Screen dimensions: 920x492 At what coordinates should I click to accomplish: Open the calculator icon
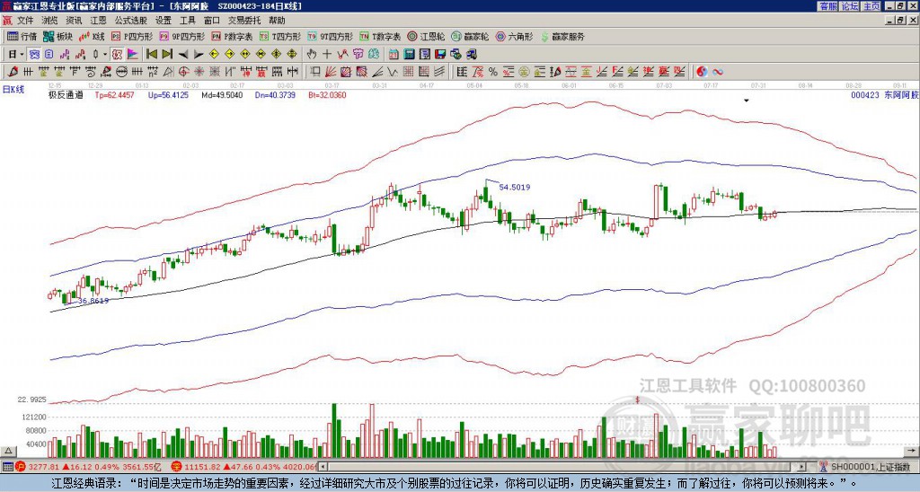click(x=409, y=55)
